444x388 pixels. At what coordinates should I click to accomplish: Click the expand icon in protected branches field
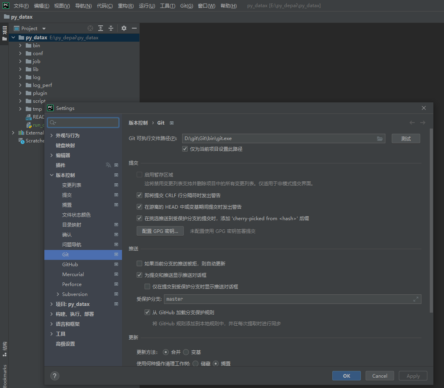pos(416,299)
